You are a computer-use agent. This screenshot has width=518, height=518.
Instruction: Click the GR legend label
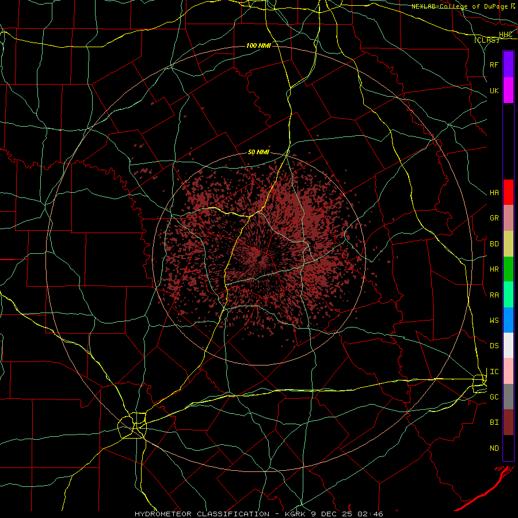pyautogui.click(x=494, y=218)
